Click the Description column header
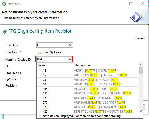This screenshot has height=119, width=149. point(82,65)
